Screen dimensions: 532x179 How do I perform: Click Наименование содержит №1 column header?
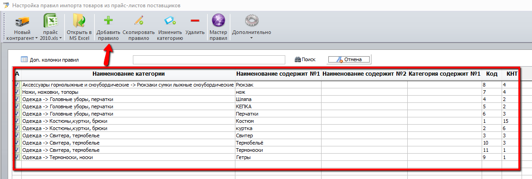click(278, 74)
